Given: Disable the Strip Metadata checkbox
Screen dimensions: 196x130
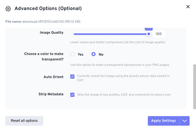Looking at the screenshot, I should 73,95.
